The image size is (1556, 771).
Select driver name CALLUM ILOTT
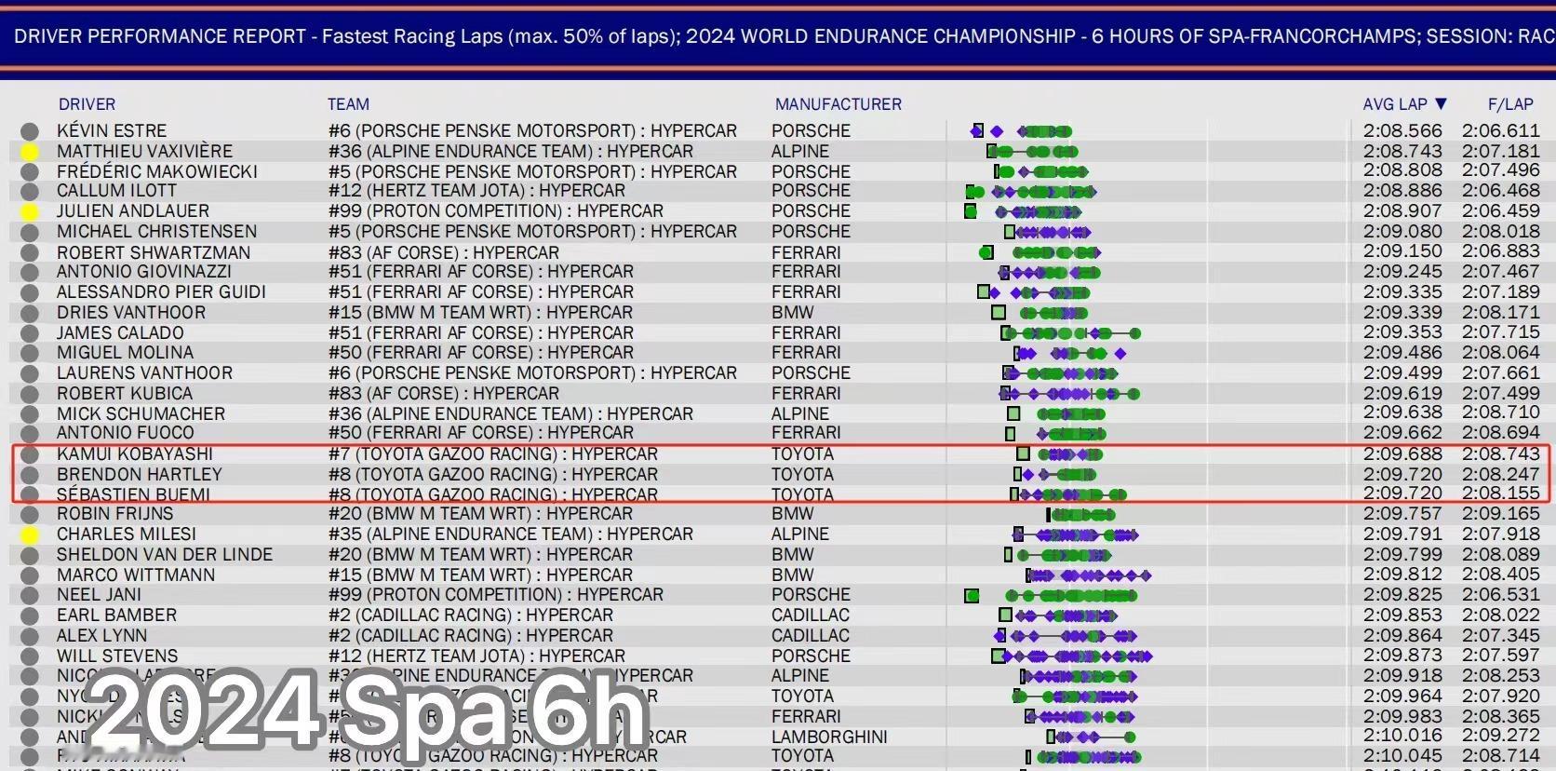click(x=116, y=191)
